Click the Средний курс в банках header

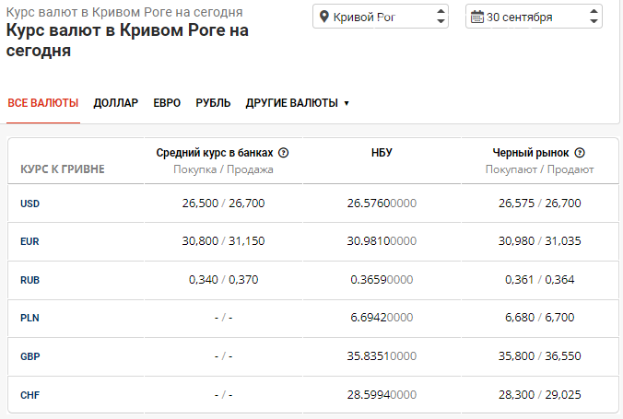click(216, 153)
